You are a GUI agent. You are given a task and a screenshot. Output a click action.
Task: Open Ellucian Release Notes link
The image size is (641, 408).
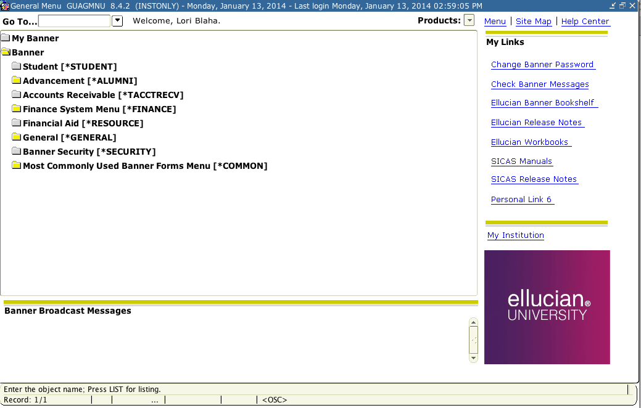coord(537,122)
